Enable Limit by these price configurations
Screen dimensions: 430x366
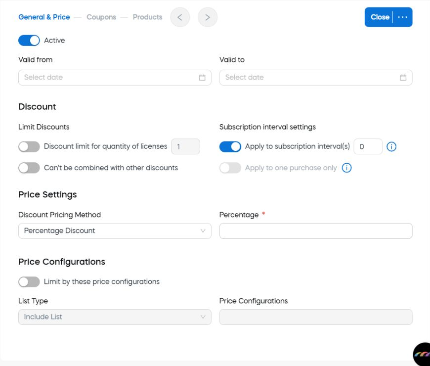[x=29, y=282]
